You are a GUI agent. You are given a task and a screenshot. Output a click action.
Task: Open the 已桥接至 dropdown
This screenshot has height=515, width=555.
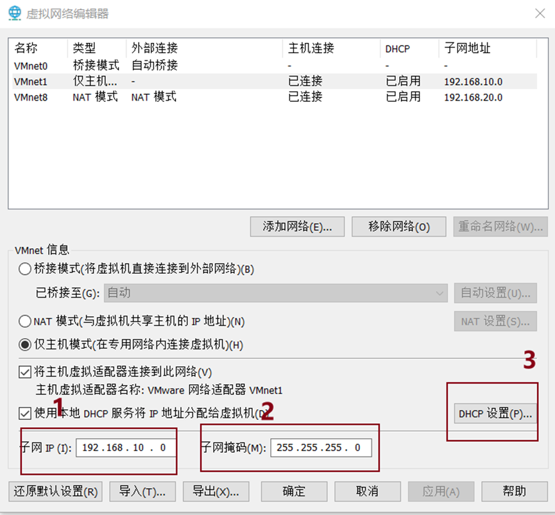[276, 293]
